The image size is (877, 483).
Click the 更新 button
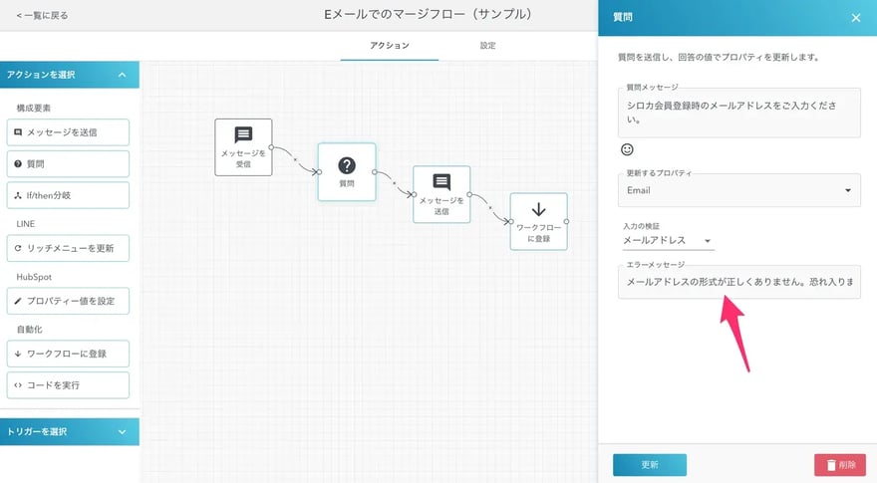point(649,464)
